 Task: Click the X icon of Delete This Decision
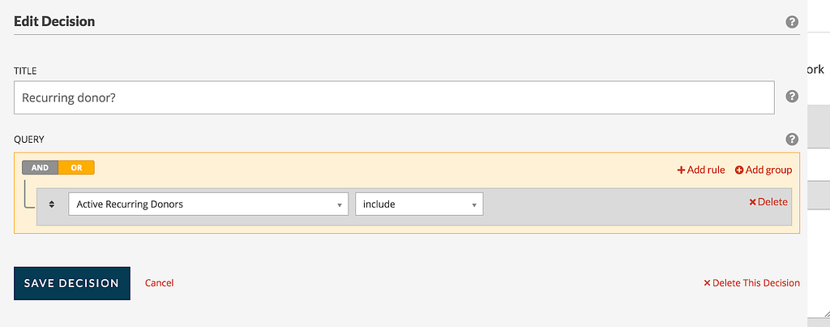[x=707, y=283]
